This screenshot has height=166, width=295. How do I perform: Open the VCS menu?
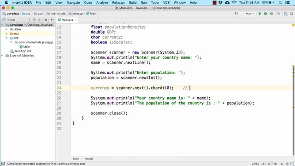click(x=166, y=3)
